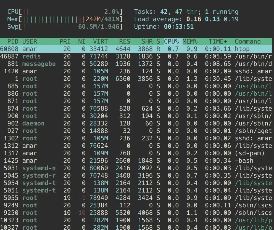The height and width of the screenshot is (230, 274).
Task: Select the -bash process row 1425
Action: [x=136, y=161]
